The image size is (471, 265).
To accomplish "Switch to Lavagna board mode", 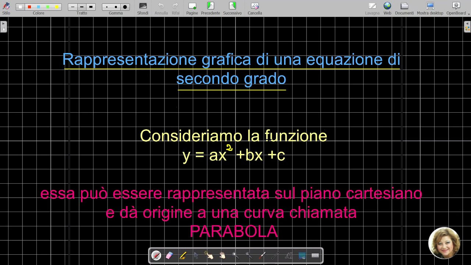I will [372, 8].
